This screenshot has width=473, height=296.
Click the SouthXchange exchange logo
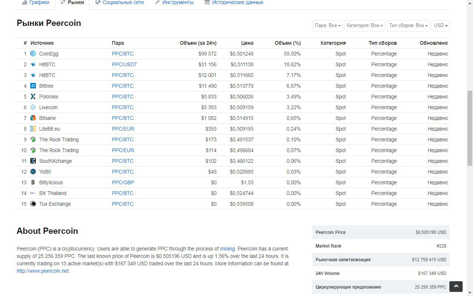(x=33, y=161)
